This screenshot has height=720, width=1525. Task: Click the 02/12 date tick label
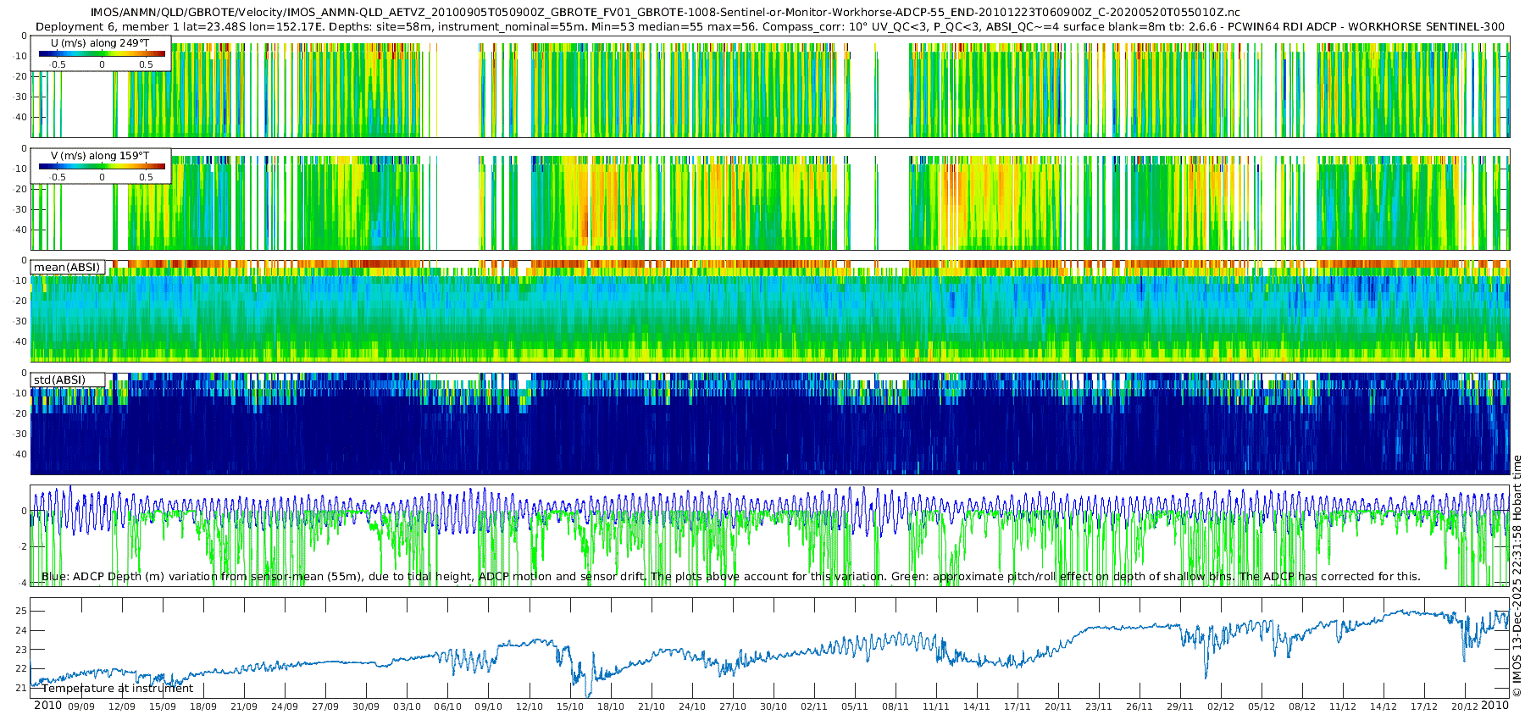click(x=1220, y=706)
